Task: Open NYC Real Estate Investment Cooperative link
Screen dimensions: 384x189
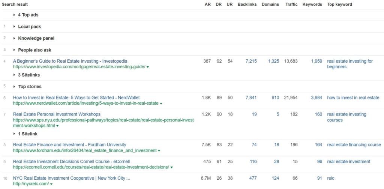Action: 72,178
